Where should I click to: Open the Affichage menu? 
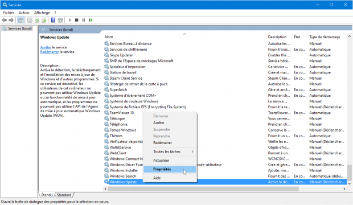tap(42, 13)
